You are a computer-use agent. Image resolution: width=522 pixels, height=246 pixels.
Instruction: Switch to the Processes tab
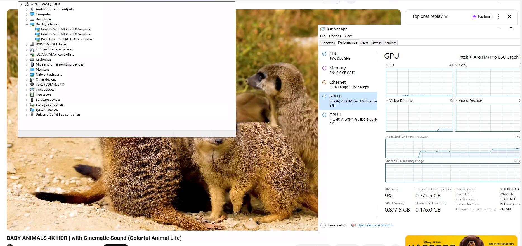(x=327, y=43)
